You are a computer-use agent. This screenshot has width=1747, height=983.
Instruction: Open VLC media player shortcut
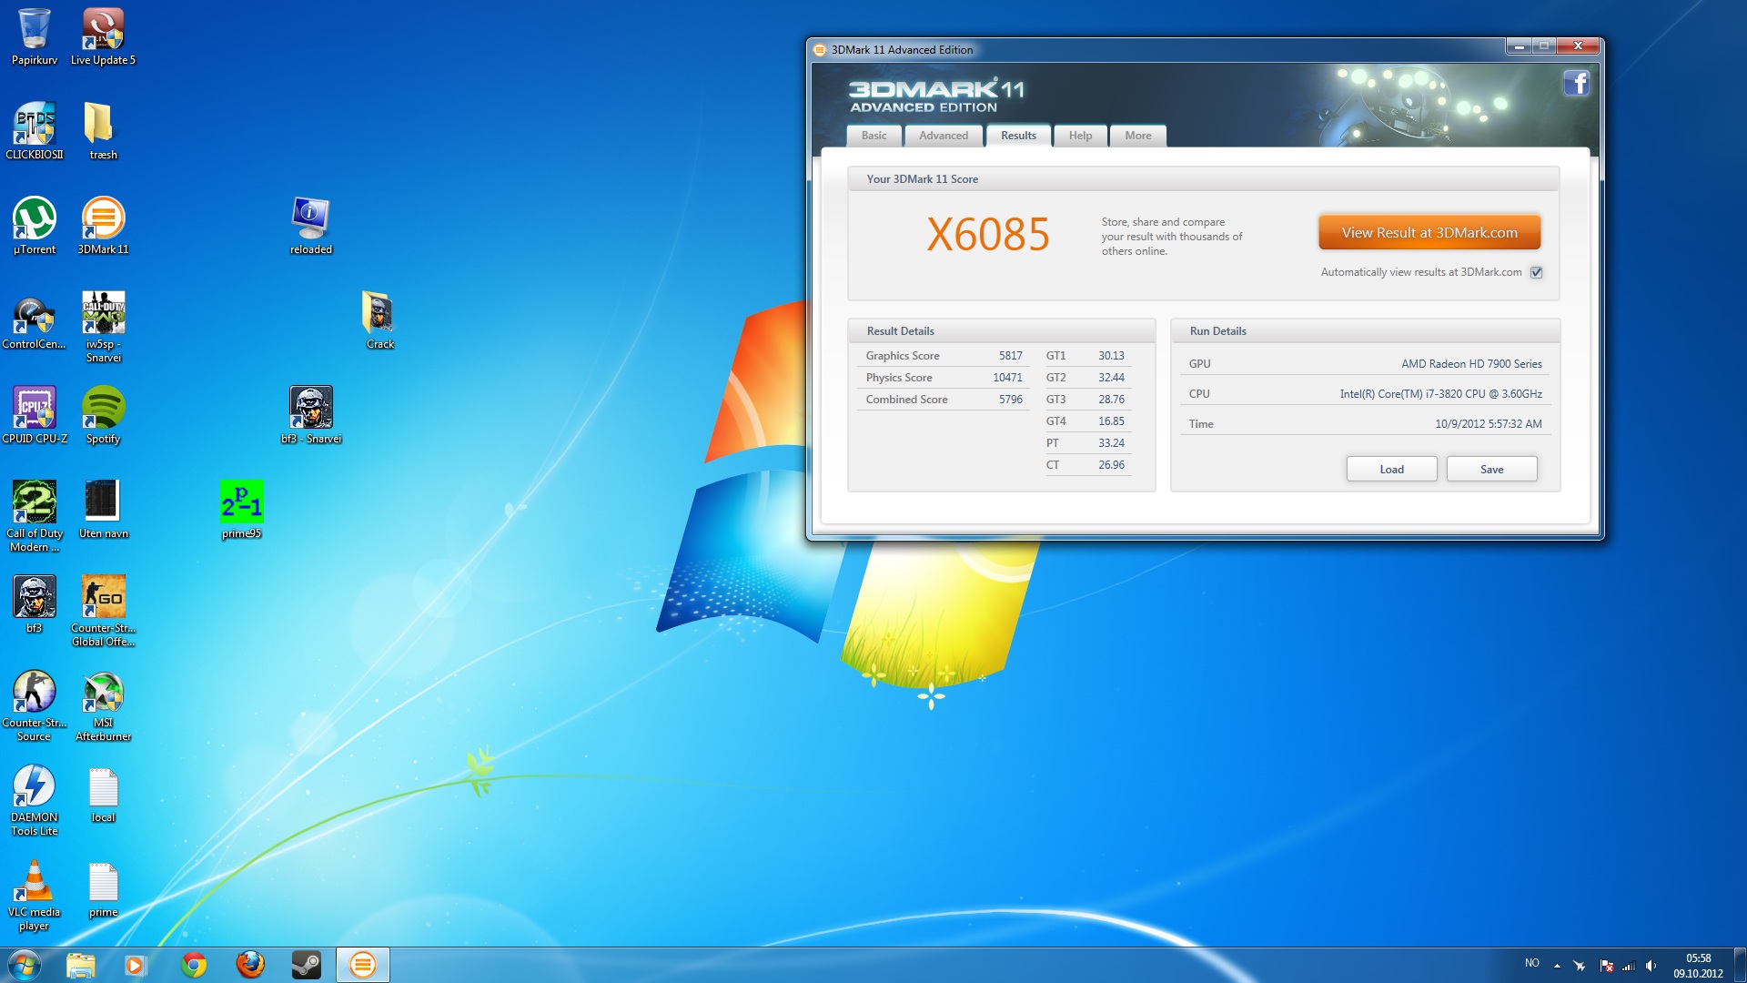[x=34, y=894]
